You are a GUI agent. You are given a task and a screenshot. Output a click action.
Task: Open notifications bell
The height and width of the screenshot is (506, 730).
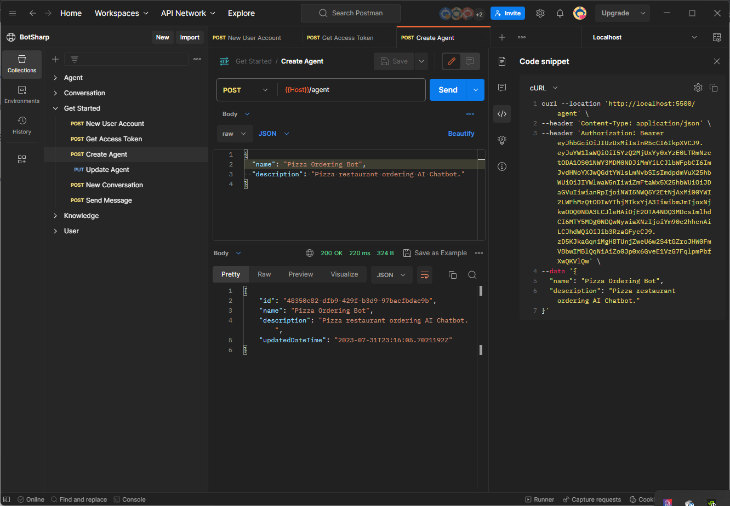(560, 13)
